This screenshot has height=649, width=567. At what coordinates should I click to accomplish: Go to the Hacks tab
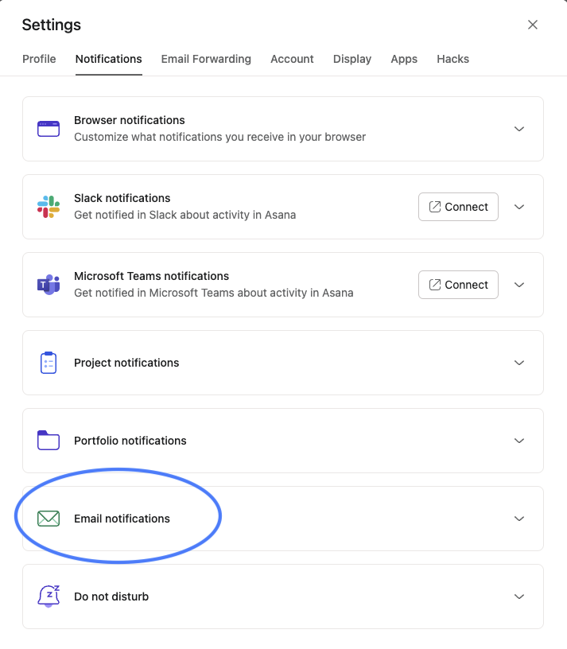[452, 59]
